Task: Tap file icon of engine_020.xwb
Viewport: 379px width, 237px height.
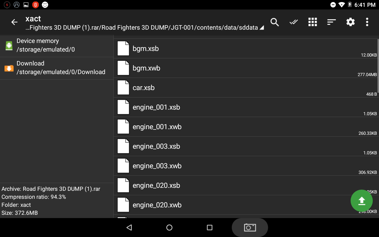Action: tap(123, 205)
